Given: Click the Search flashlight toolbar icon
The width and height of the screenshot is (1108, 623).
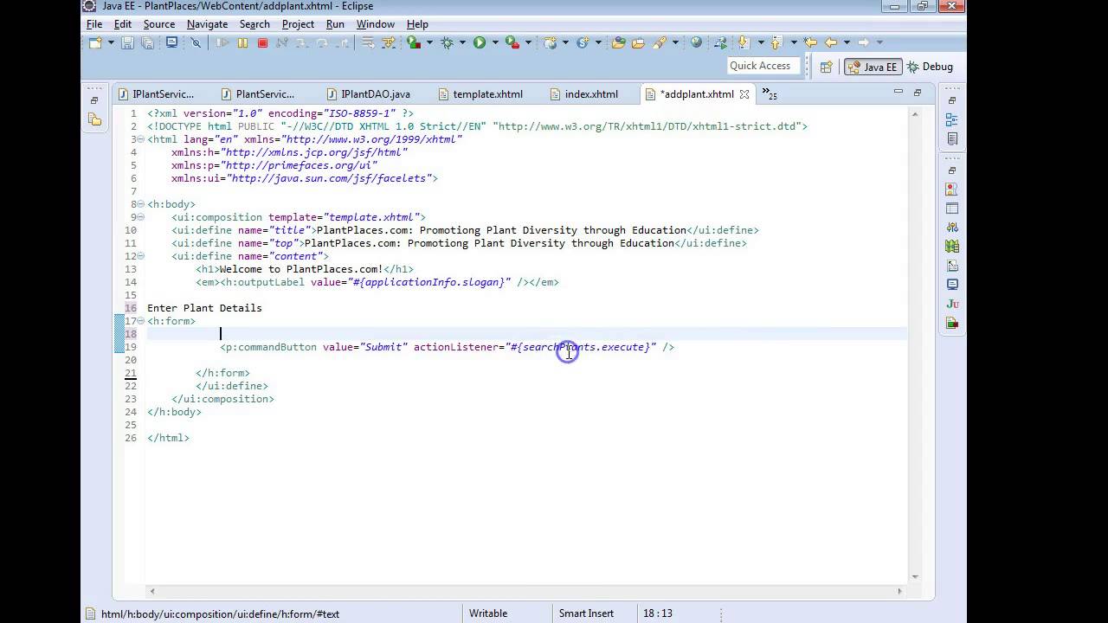Looking at the screenshot, I should pos(660,42).
